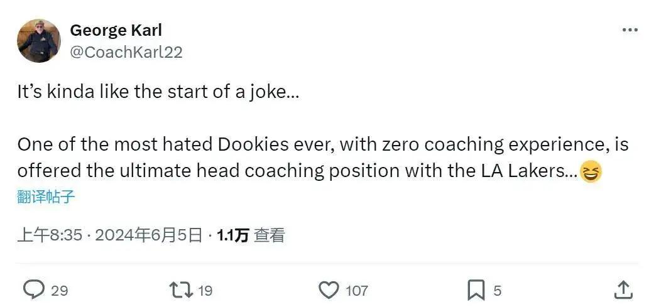Click the 2024年6月5日 date text
649x307 pixels.
point(149,236)
